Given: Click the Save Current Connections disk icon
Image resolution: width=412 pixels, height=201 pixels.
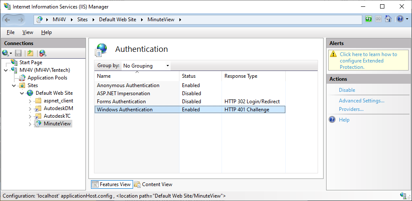Looking at the screenshot, I should click(x=18, y=54).
